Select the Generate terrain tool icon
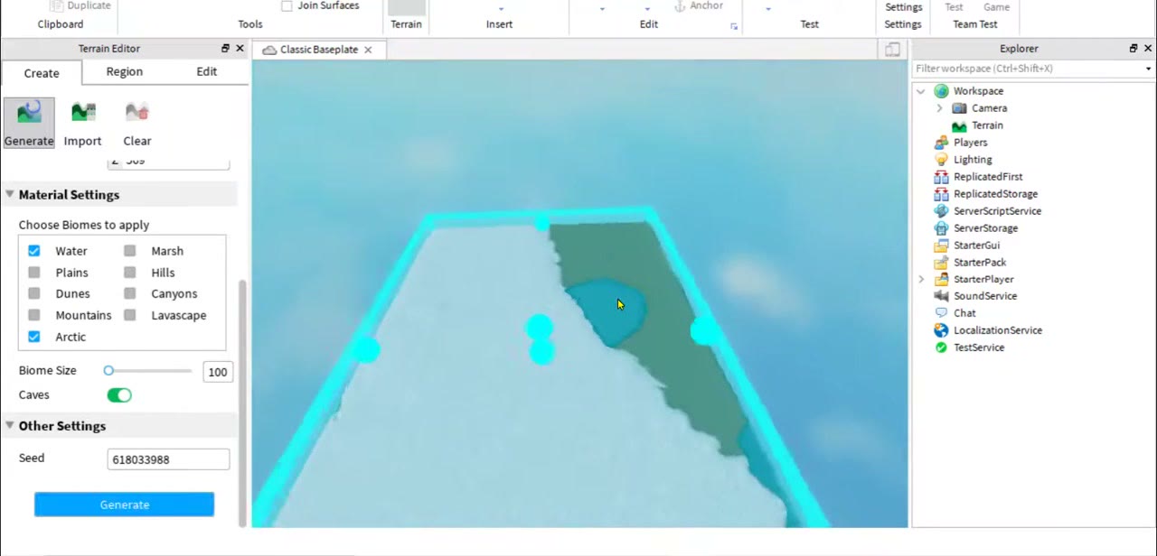This screenshot has height=556, width=1157. click(29, 113)
